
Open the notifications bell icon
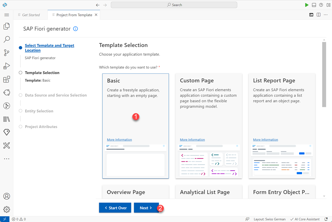[x=326, y=219]
